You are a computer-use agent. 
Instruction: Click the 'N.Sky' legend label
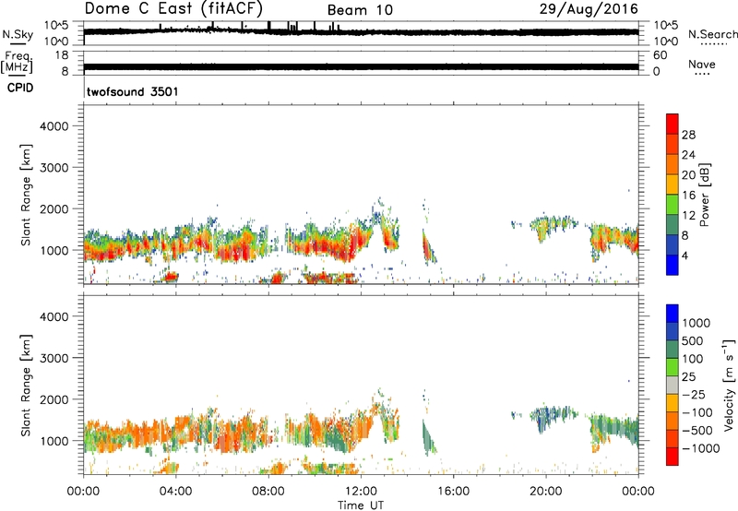(18, 34)
